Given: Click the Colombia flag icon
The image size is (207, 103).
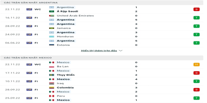Looking at the screenshot, I should pos(52,88).
